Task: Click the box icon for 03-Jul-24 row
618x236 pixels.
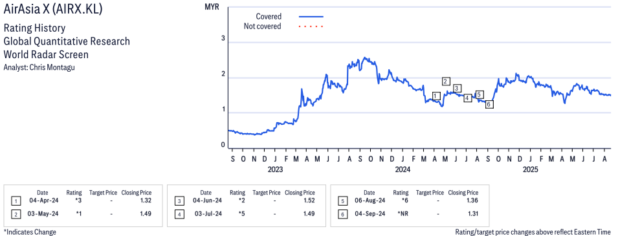Action: click(179, 214)
